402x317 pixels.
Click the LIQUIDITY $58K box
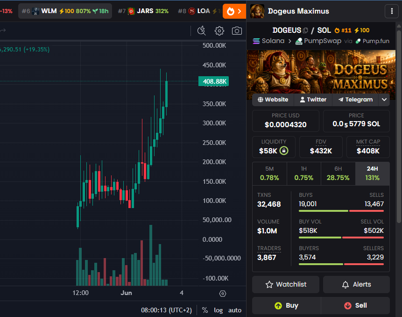pos(274,147)
